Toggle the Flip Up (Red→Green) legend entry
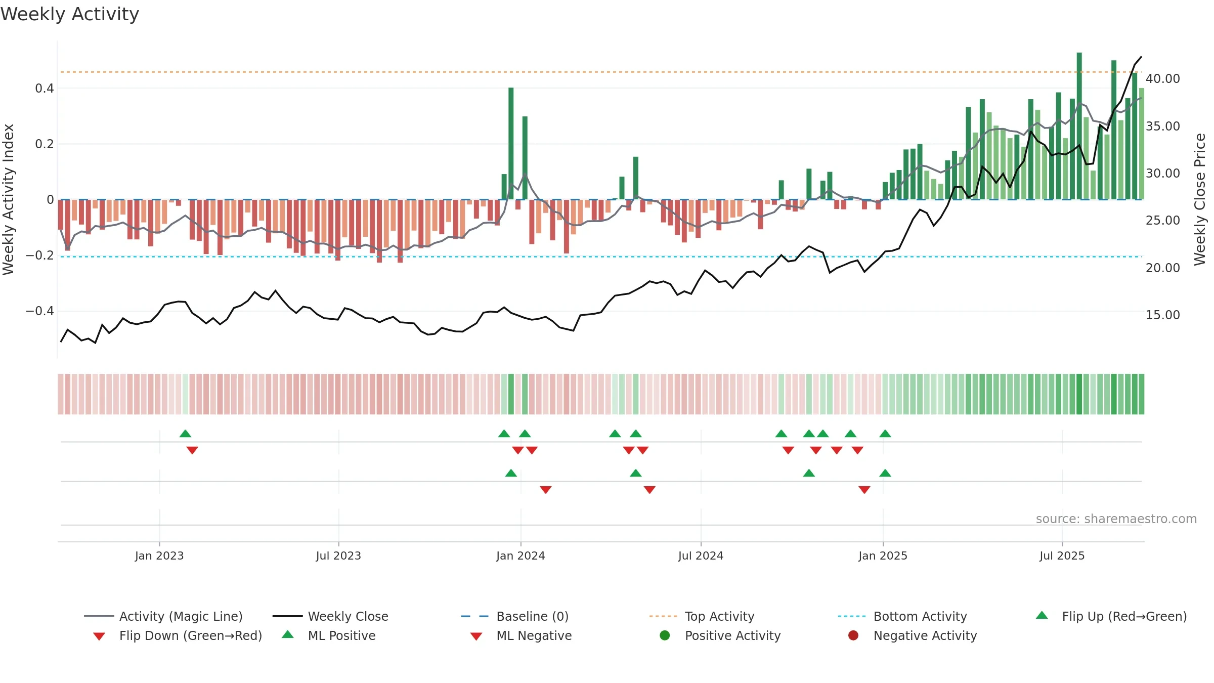1214x683 pixels. (x=1111, y=616)
